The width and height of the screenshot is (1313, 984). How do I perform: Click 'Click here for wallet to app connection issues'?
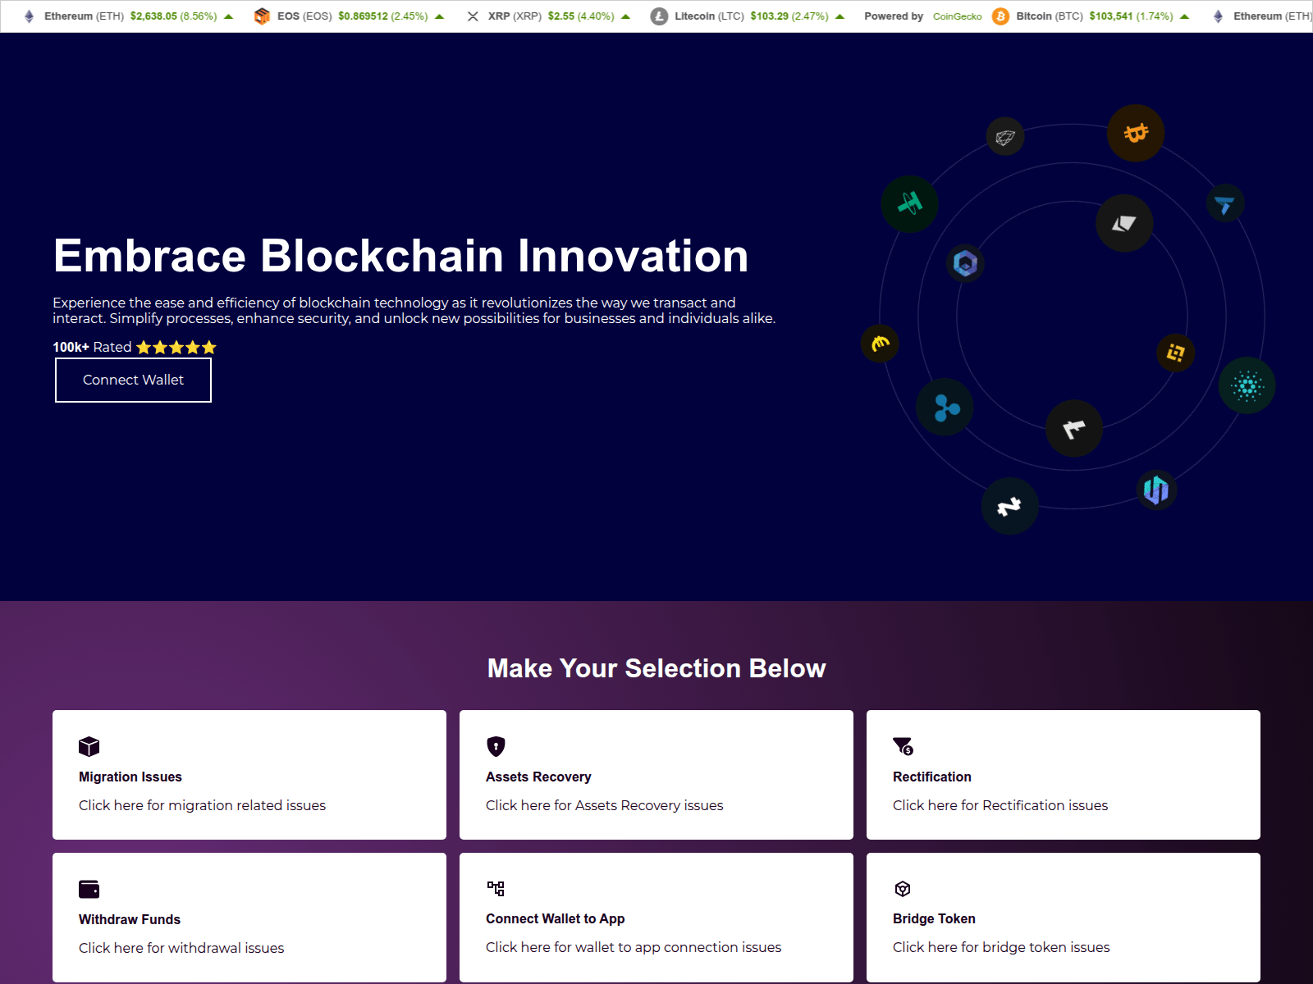point(634,947)
